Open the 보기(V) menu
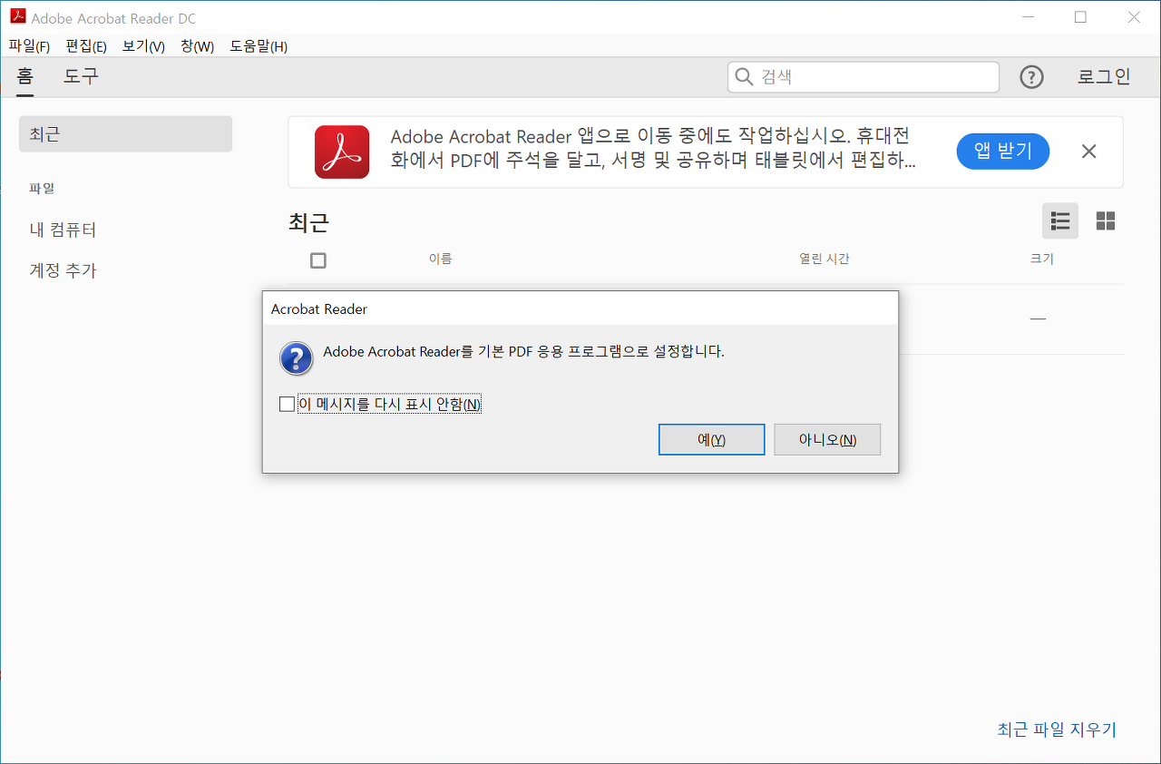The height and width of the screenshot is (764, 1161). coord(143,46)
